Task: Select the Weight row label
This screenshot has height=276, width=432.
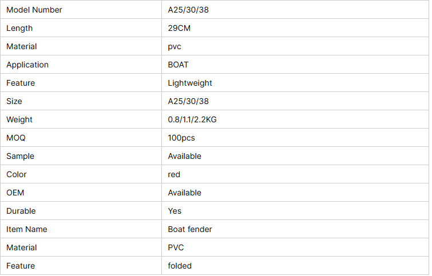Action: [19, 119]
